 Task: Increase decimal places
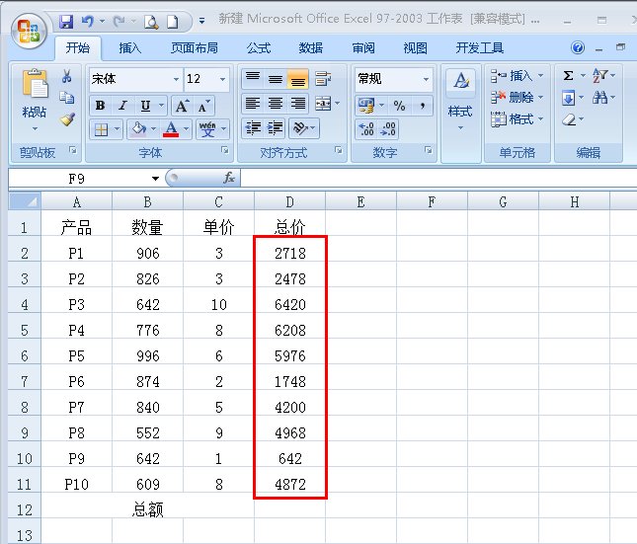pos(366,128)
